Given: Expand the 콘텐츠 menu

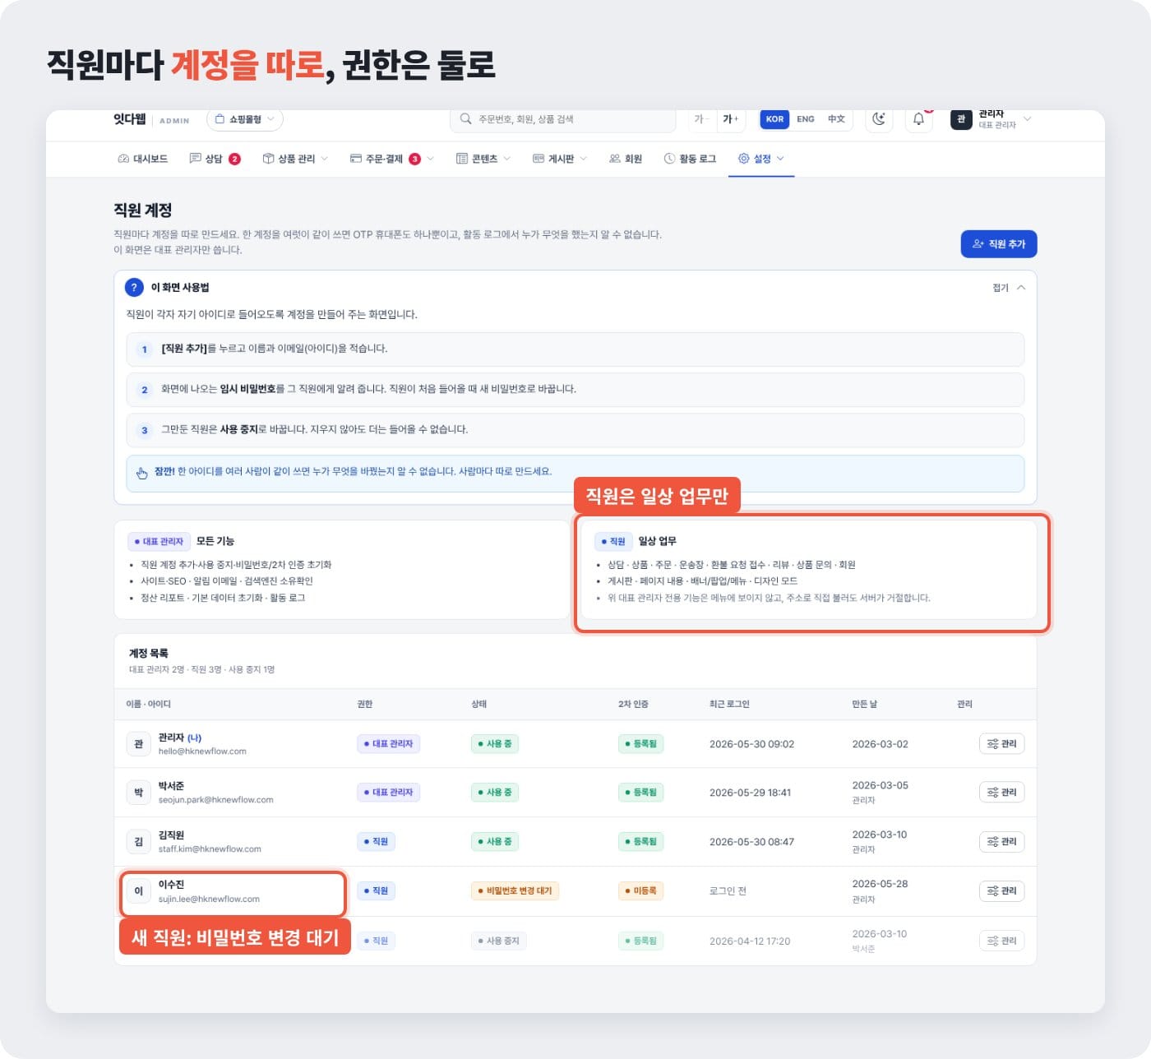Looking at the screenshot, I should click(x=483, y=159).
